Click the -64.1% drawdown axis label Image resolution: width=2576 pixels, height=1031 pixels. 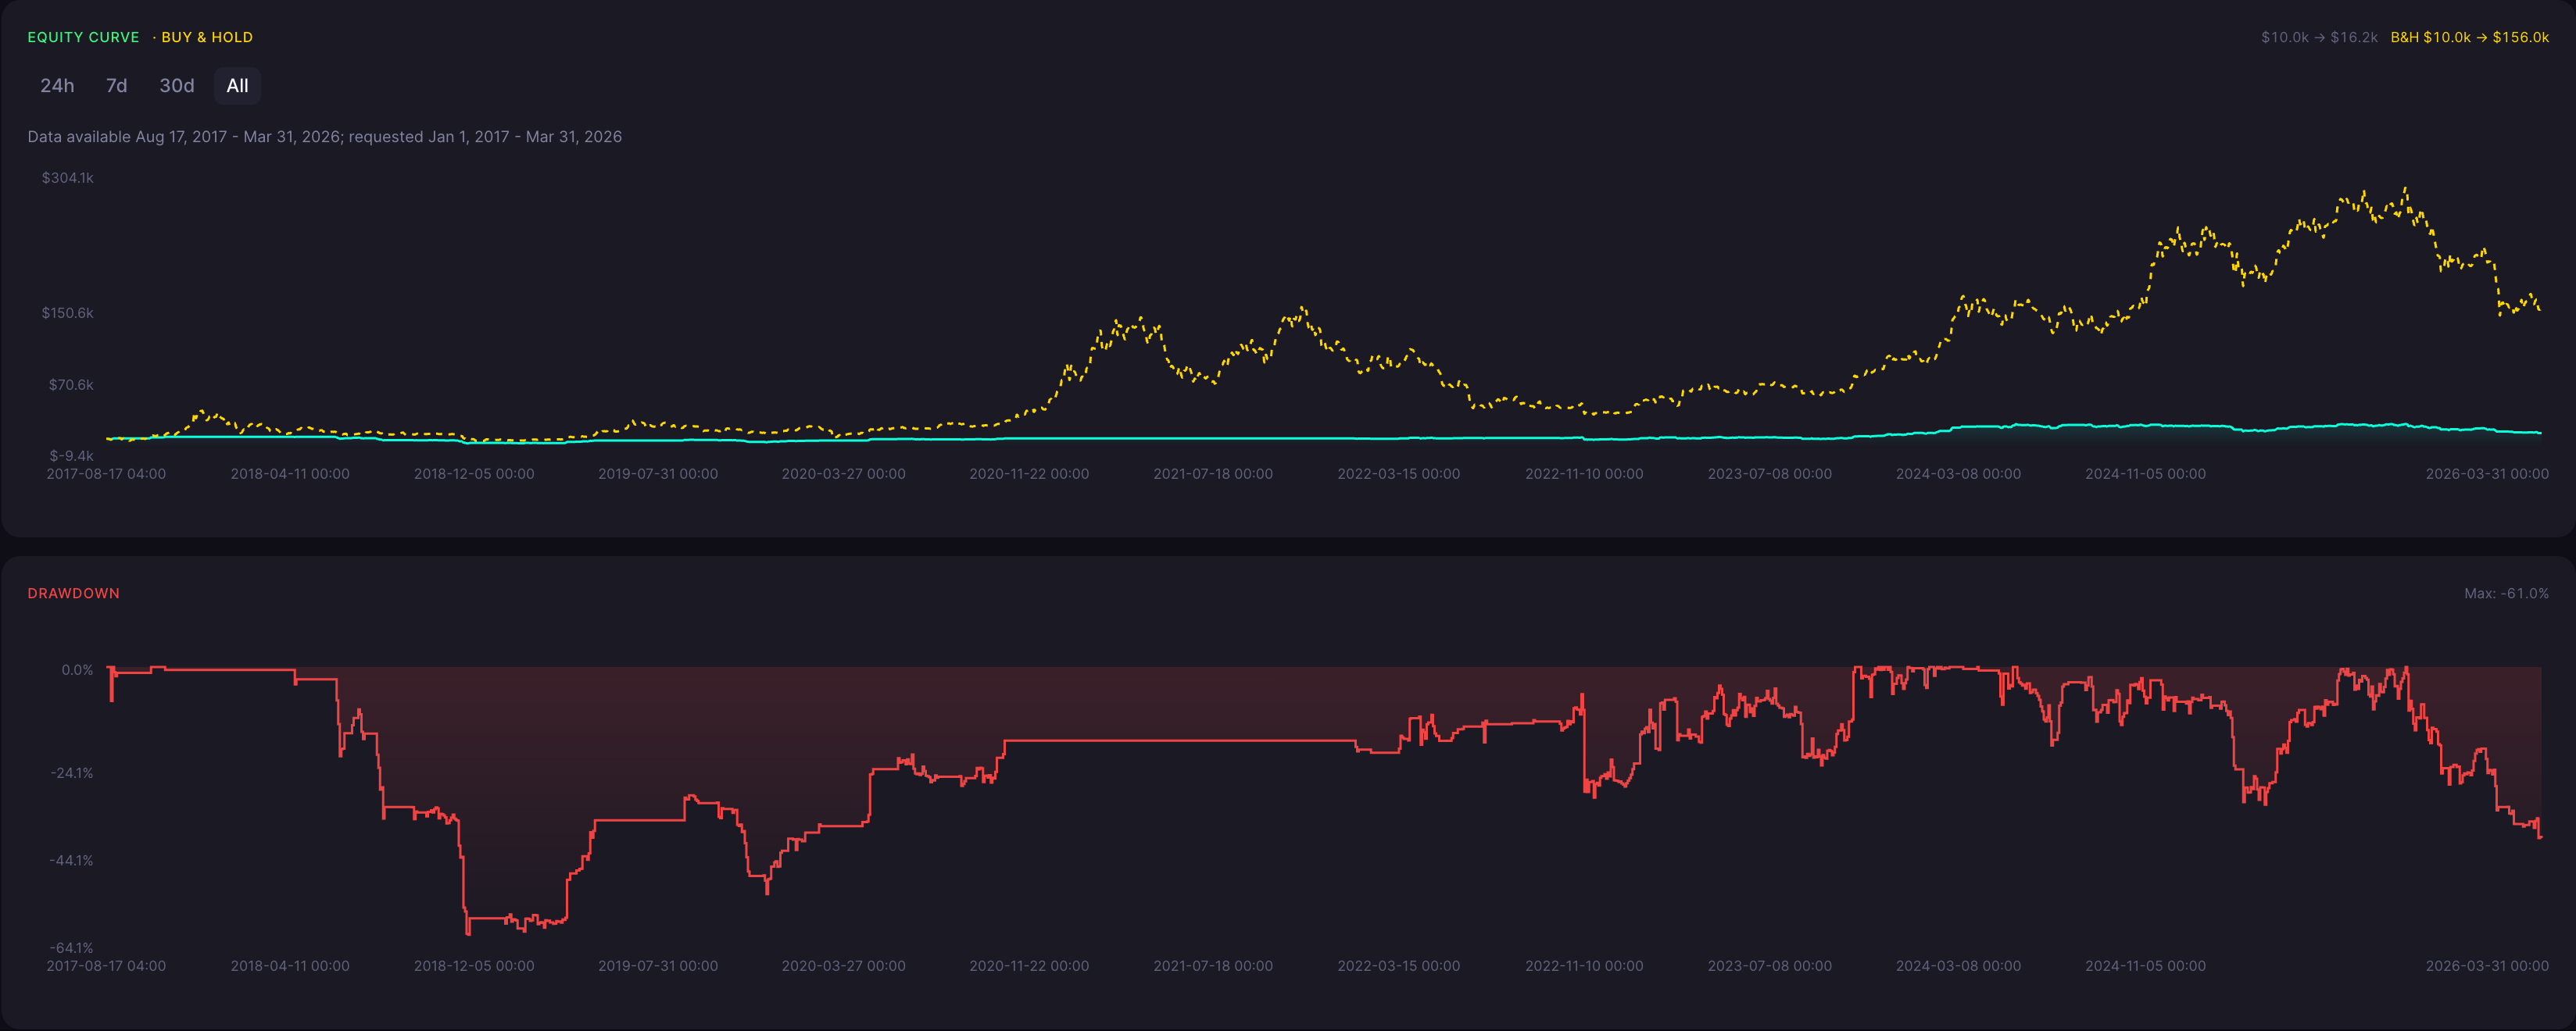[71, 948]
